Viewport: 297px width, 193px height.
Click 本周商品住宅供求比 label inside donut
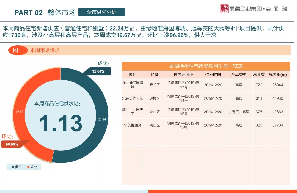point(57,104)
